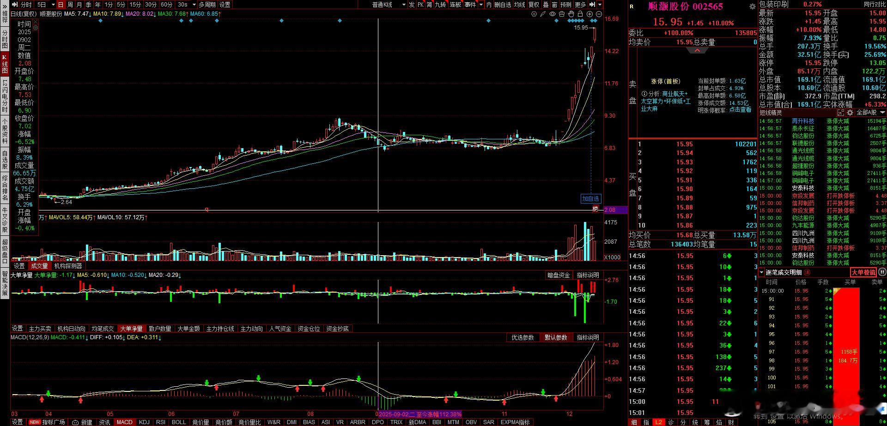
Task: Click the 暗盘资金 button
Action: (559, 275)
